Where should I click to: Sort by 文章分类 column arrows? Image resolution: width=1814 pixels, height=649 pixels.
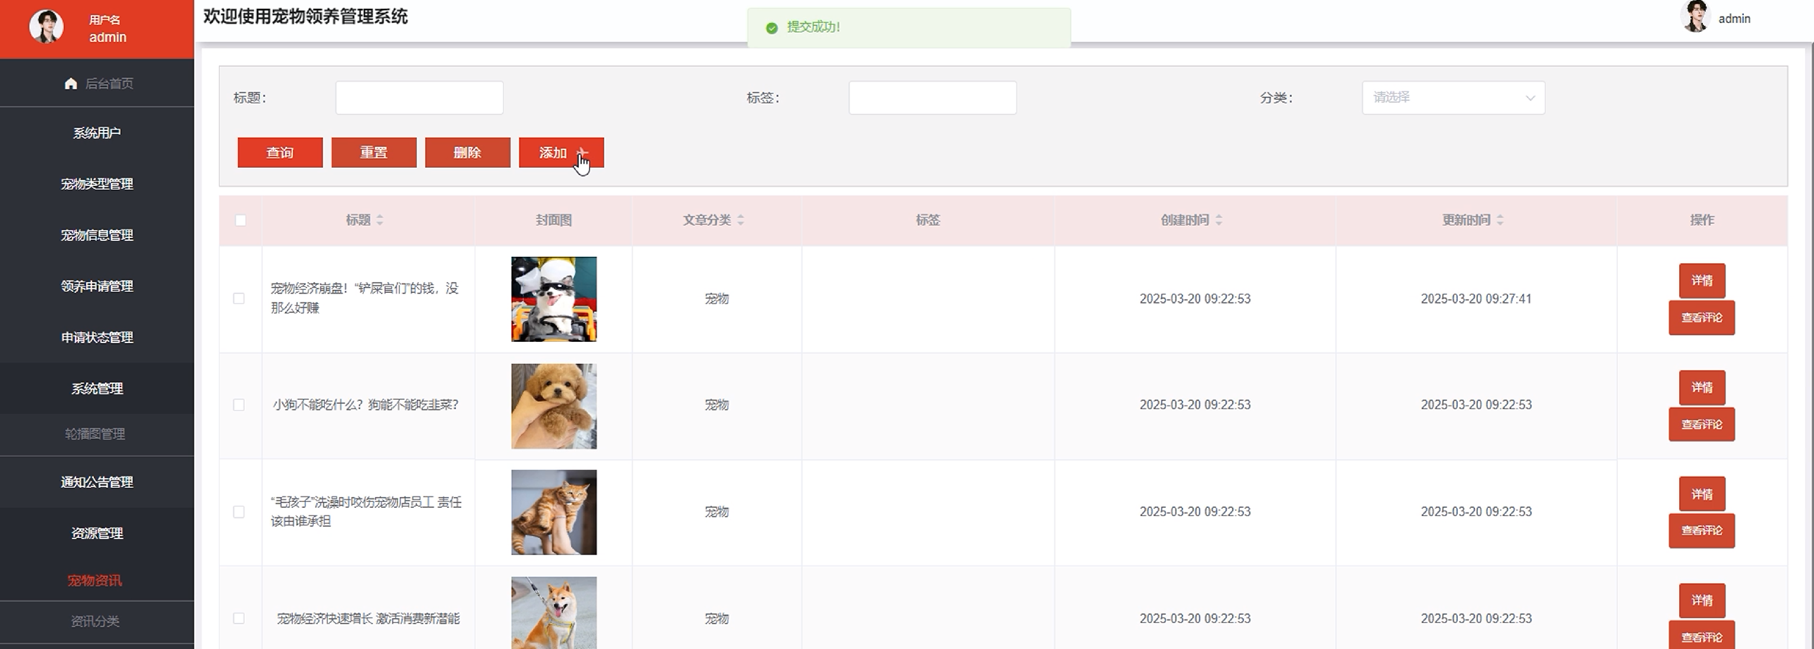click(740, 220)
